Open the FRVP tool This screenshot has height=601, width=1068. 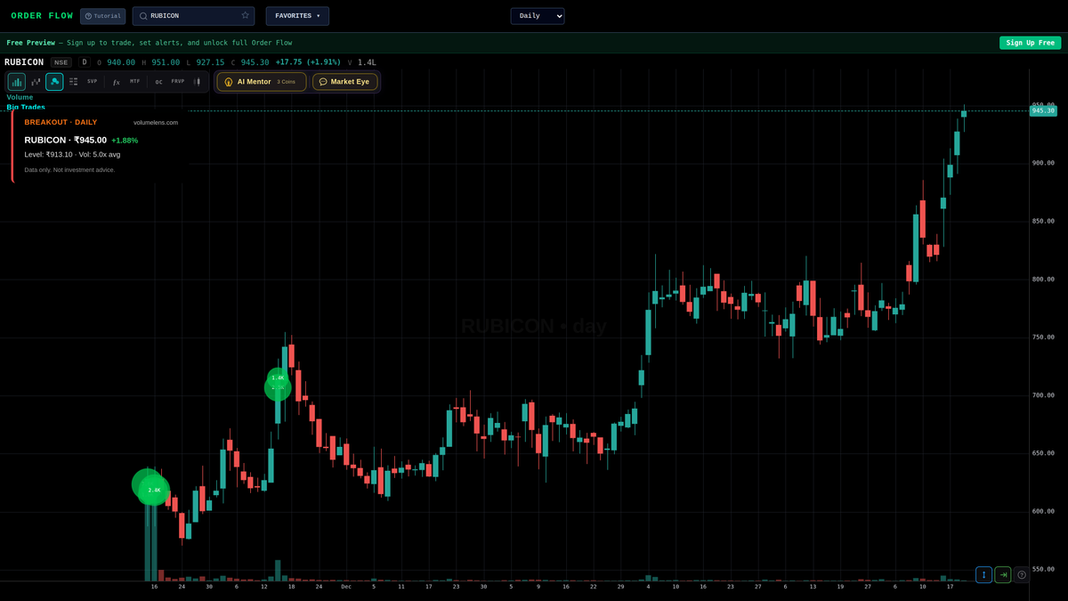pos(177,81)
